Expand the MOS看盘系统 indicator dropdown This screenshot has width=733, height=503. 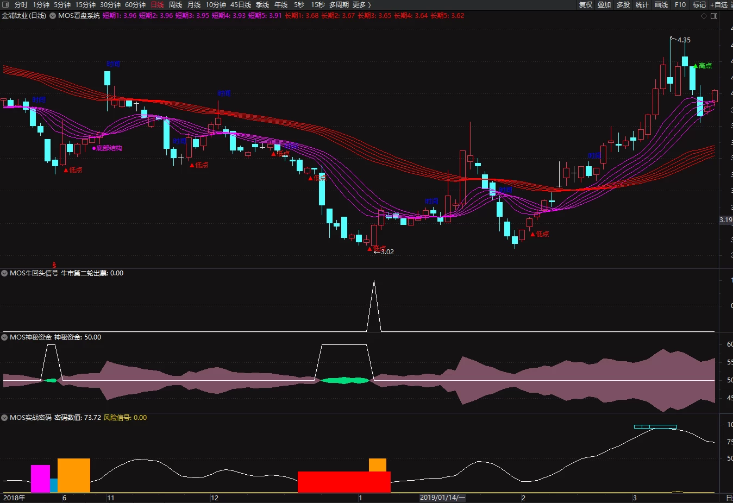point(53,16)
